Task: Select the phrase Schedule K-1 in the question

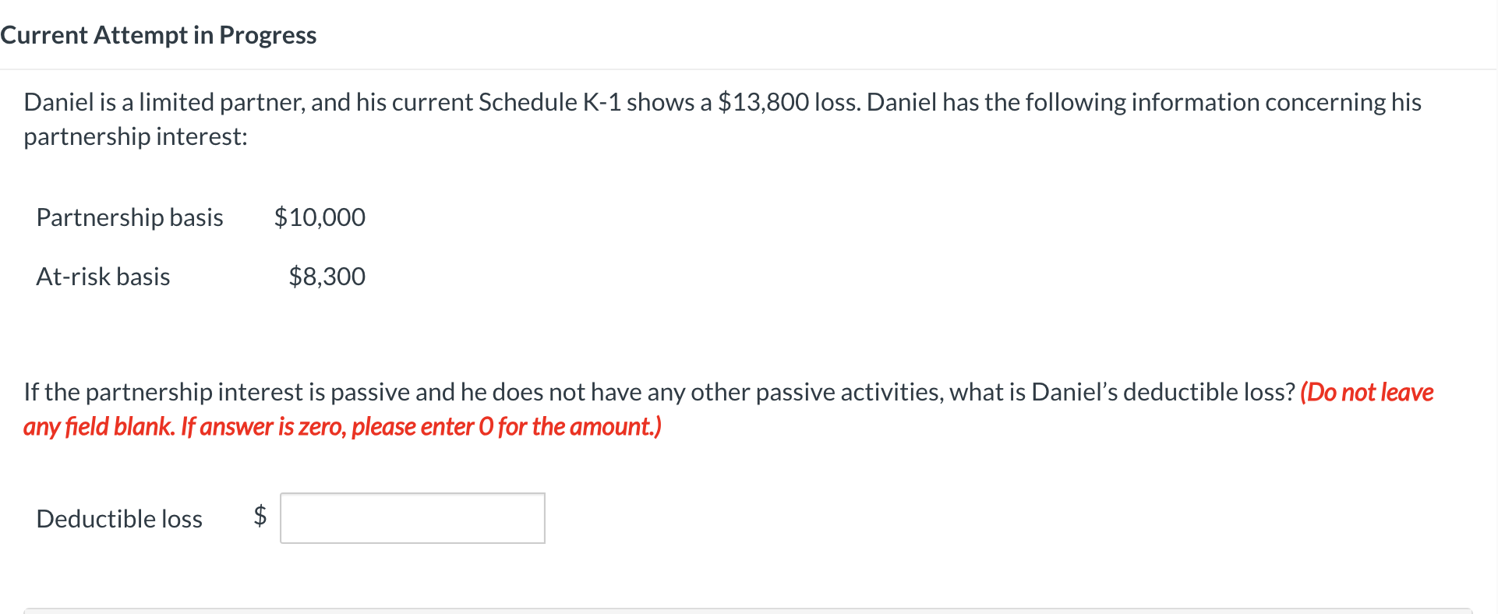Action: click(x=576, y=101)
